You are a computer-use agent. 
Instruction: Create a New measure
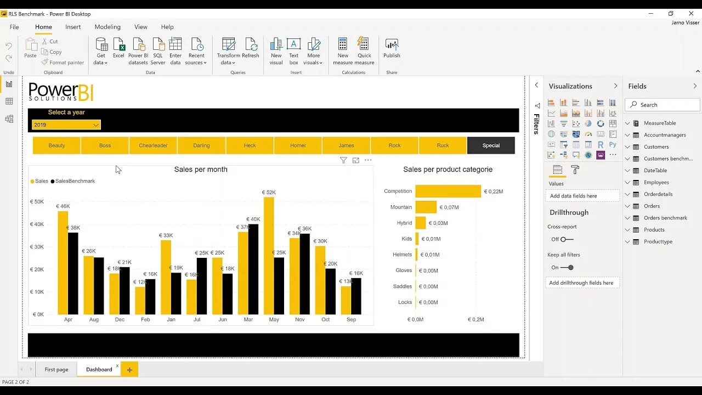343,52
